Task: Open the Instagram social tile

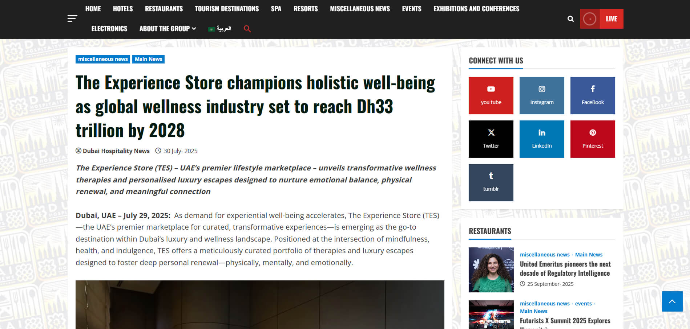Action: click(542, 95)
